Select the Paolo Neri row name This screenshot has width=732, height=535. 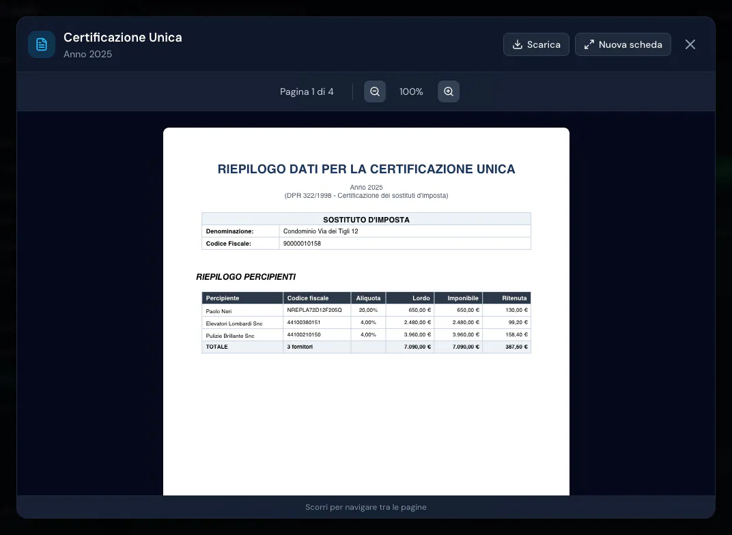pyautogui.click(x=219, y=311)
